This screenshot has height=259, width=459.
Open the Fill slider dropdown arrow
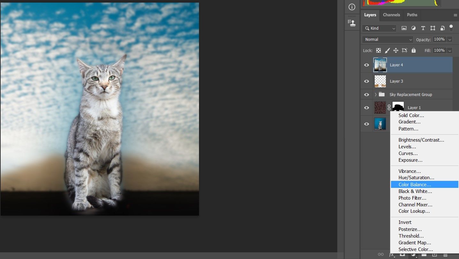point(450,50)
